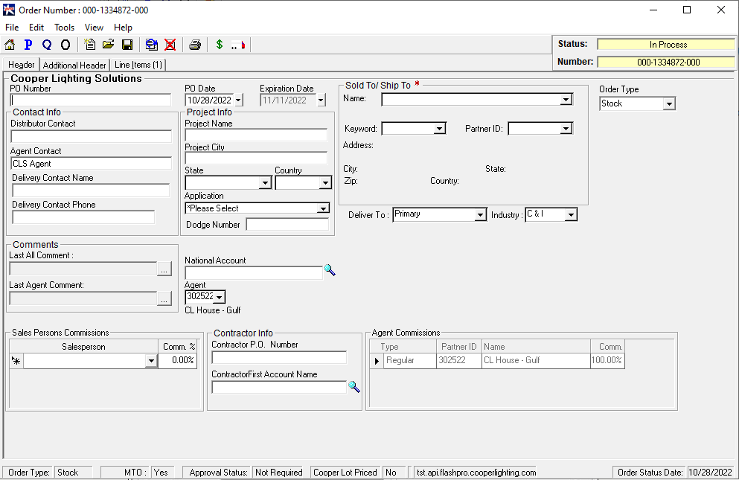Viewport: 739px width, 480px height.
Task: Click the status bar server address text
Action: (x=476, y=473)
